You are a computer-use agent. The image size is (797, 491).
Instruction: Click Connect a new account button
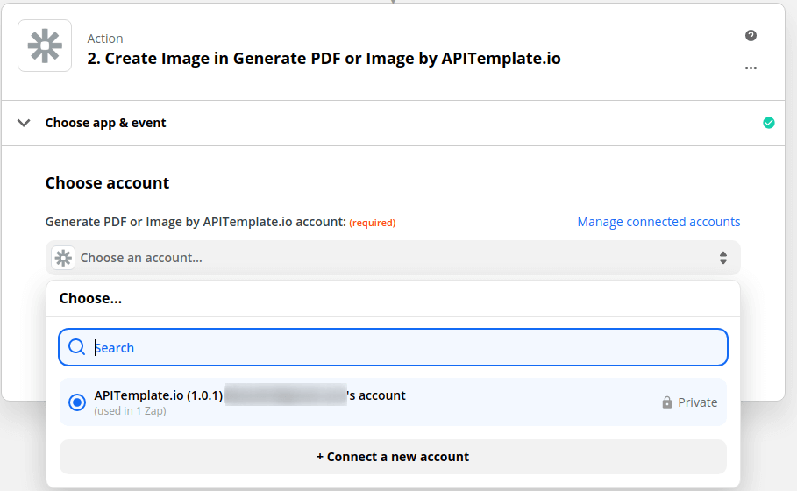point(393,457)
